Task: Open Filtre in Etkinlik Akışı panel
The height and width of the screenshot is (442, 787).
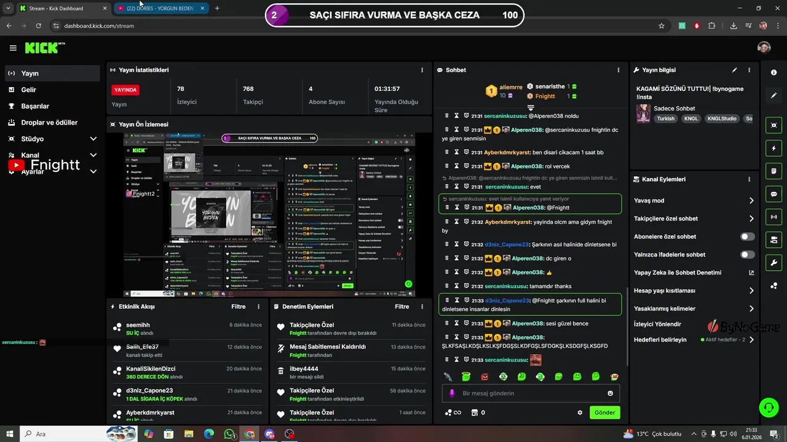Action: [239, 306]
